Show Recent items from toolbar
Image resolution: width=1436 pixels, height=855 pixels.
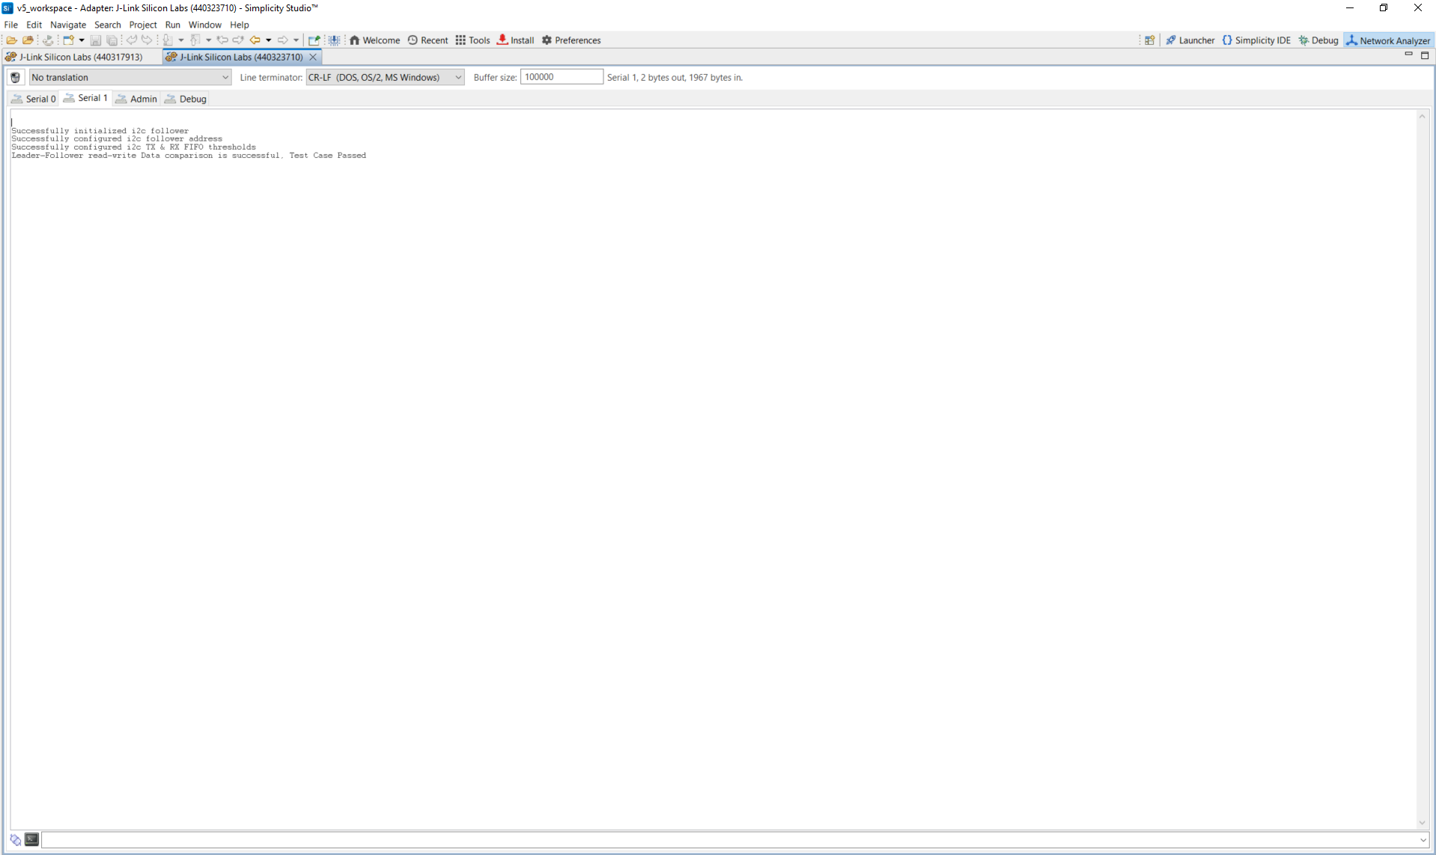(x=428, y=40)
